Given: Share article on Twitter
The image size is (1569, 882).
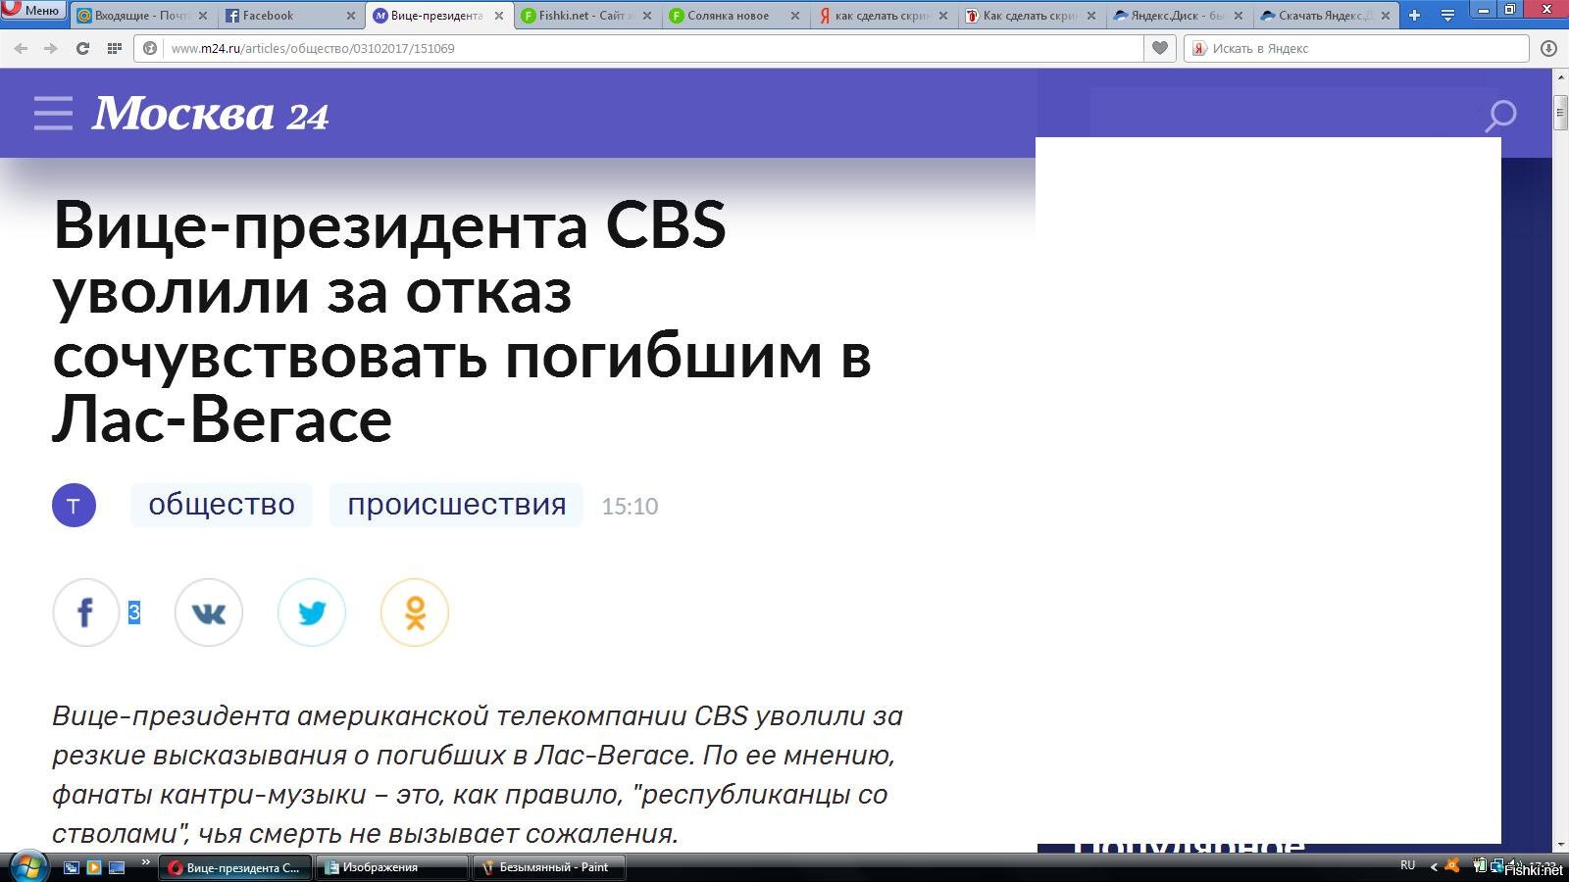Looking at the screenshot, I should pyautogui.click(x=312, y=612).
